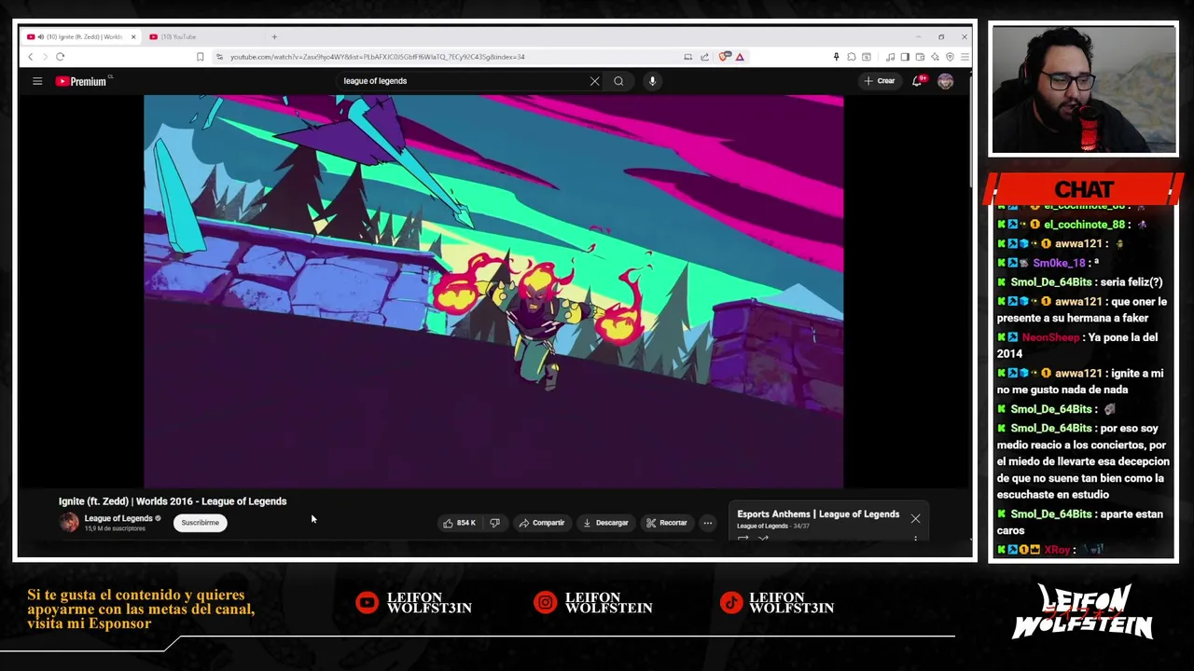Toggle playlist loop in Esports Anthems panel
The width and height of the screenshot is (1194, 671).
[743, 539]
